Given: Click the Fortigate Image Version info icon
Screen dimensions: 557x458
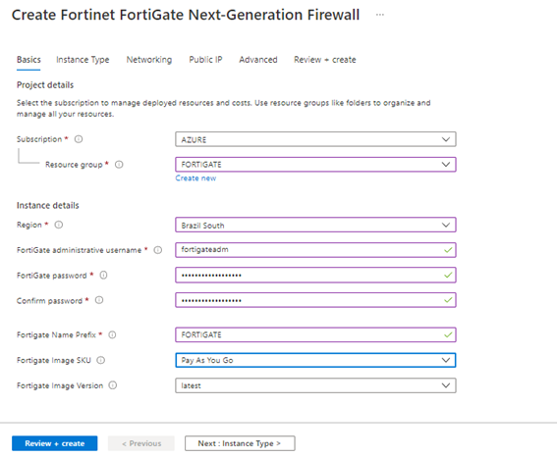Looking at the screenshot, I should [x=113, y=385].
